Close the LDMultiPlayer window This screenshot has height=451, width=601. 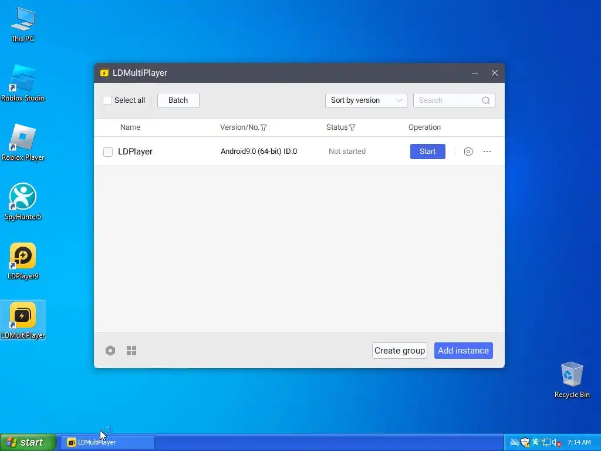pyautogui.click(x=494, y=73)
